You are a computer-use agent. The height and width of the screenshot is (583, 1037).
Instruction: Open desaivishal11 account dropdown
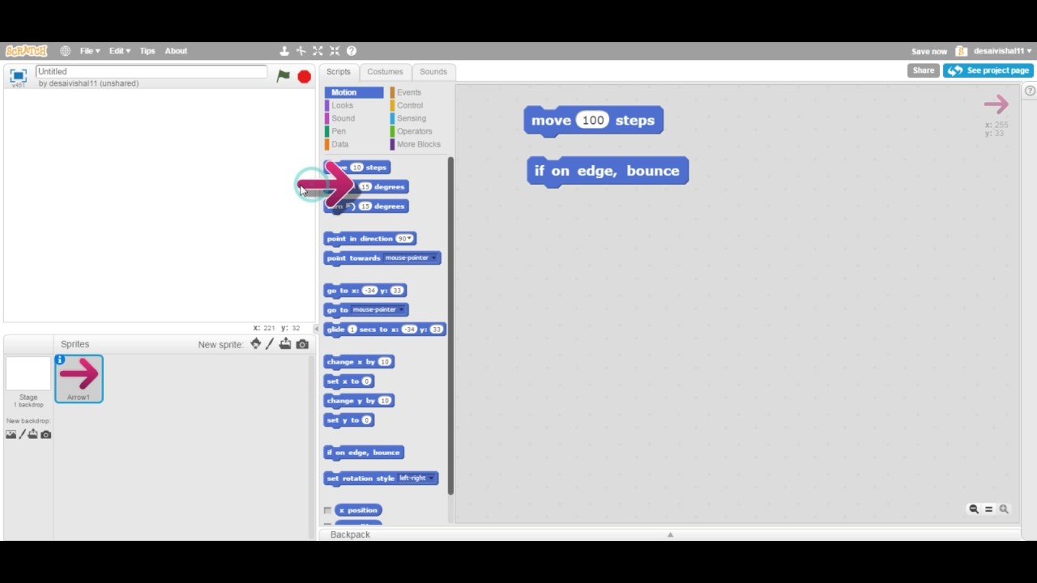click(1001, 51)
